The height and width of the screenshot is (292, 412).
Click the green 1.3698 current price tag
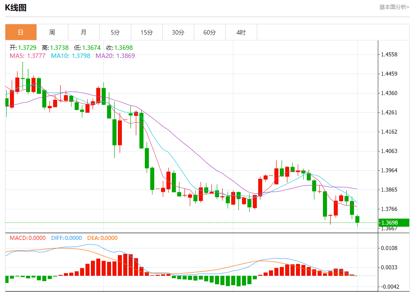pyautogui.click(x=394, y=223)
